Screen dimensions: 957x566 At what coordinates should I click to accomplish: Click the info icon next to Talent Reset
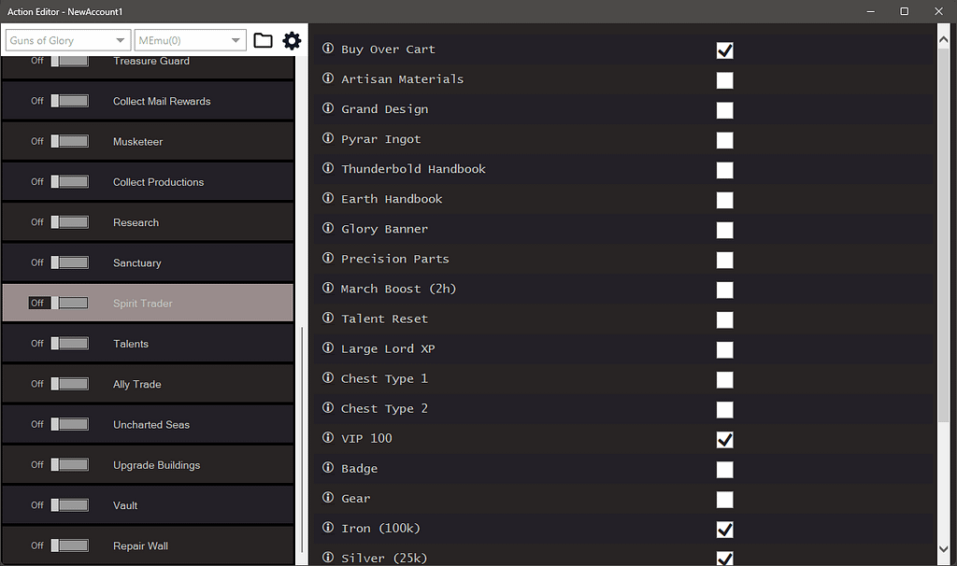326,318
